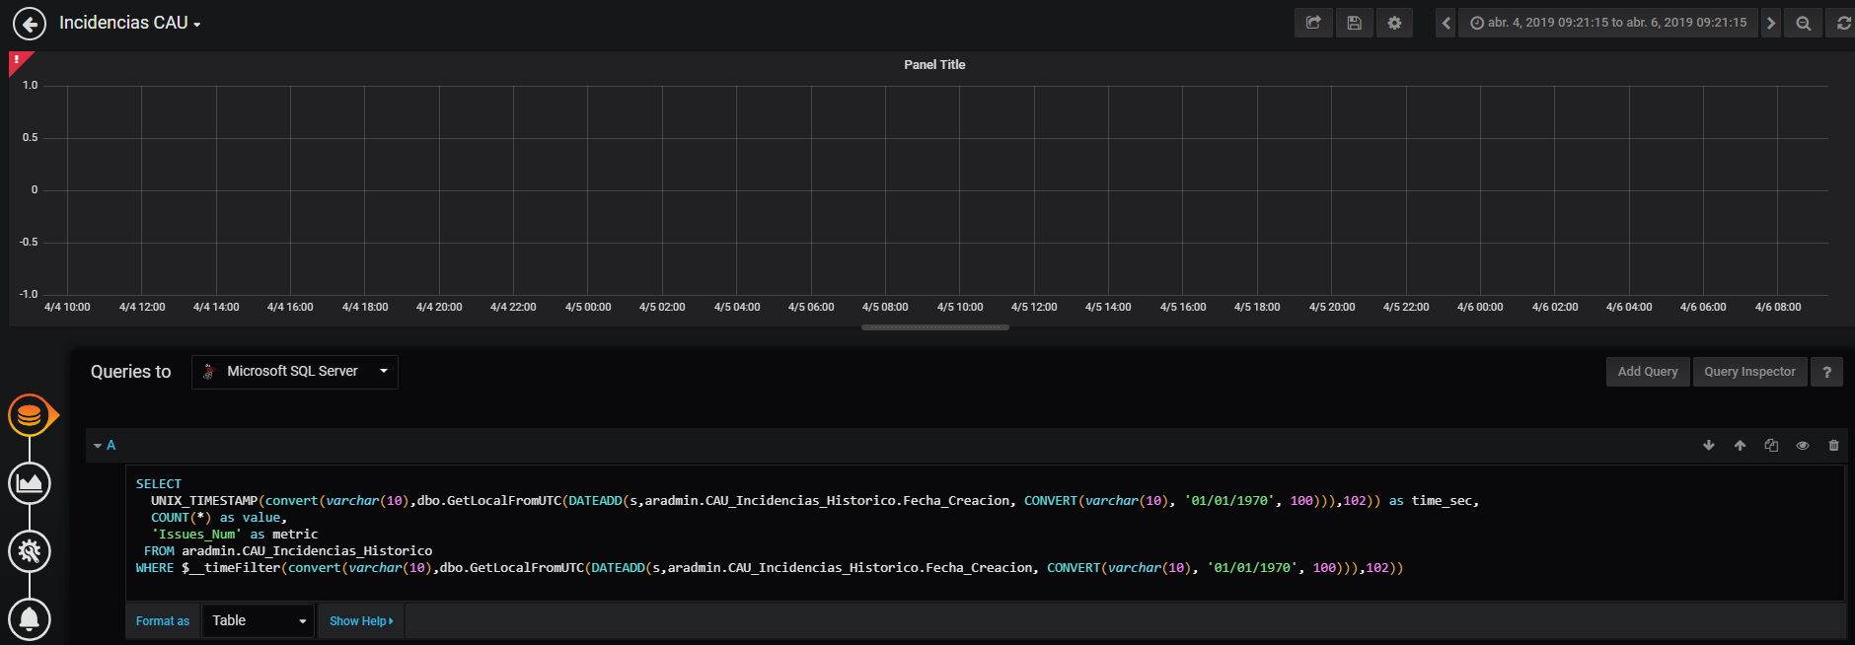Move query A down
The width and height of the screenshot is (1855, 645).
(x=1709, y=446)
